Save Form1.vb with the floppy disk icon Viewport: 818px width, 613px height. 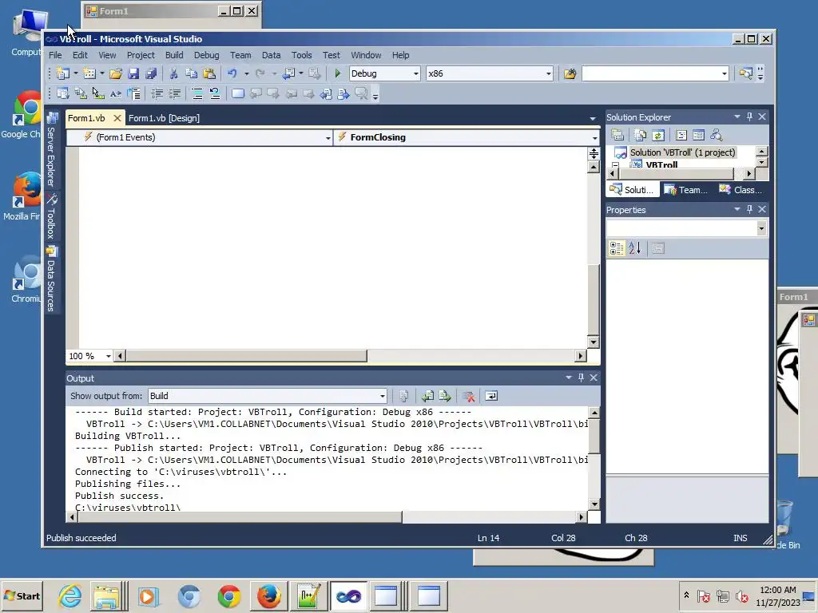[x=133, y=73]
